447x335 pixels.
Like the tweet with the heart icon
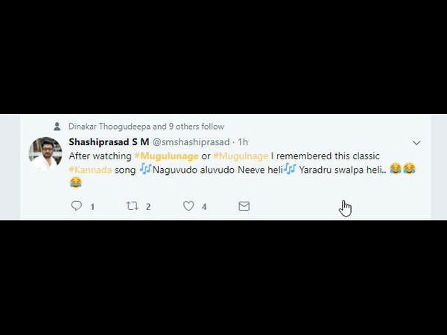[x=188, y=205]
